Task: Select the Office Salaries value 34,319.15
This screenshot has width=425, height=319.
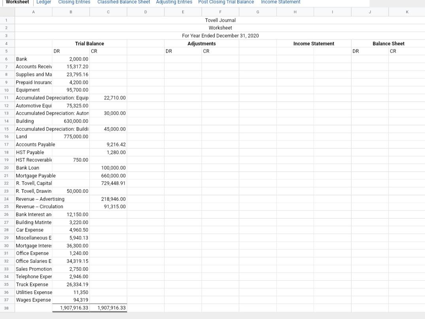Action: click(x=71, y=261)
